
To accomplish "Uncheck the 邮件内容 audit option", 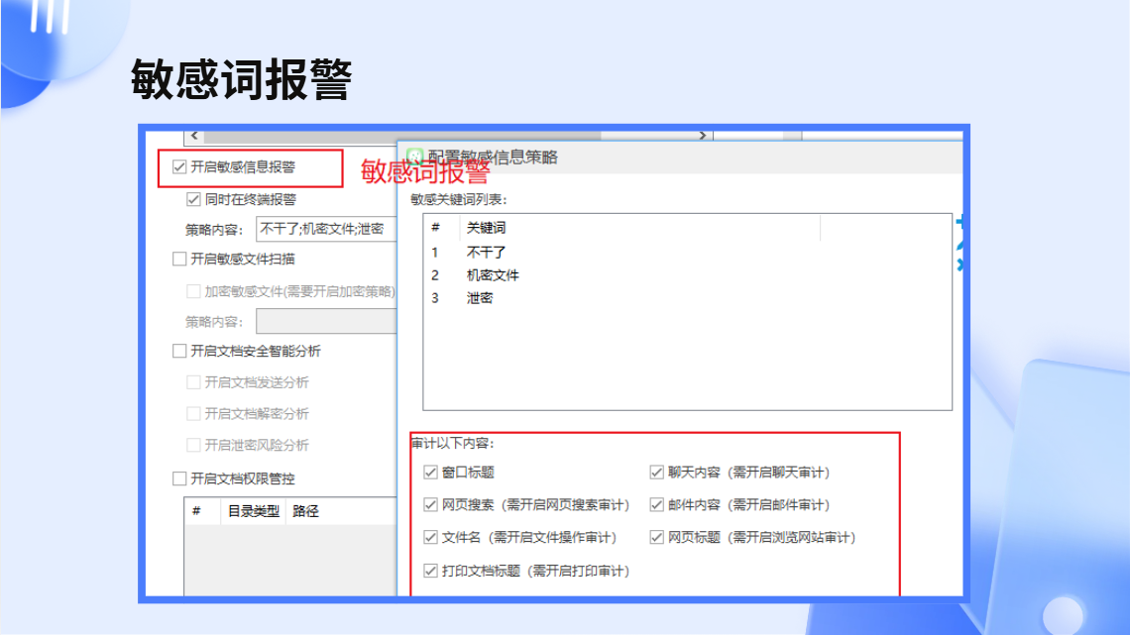I will tap(656, 504).
